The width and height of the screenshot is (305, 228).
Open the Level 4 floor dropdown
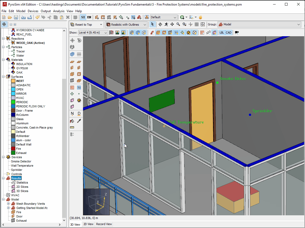pos(93,33)
